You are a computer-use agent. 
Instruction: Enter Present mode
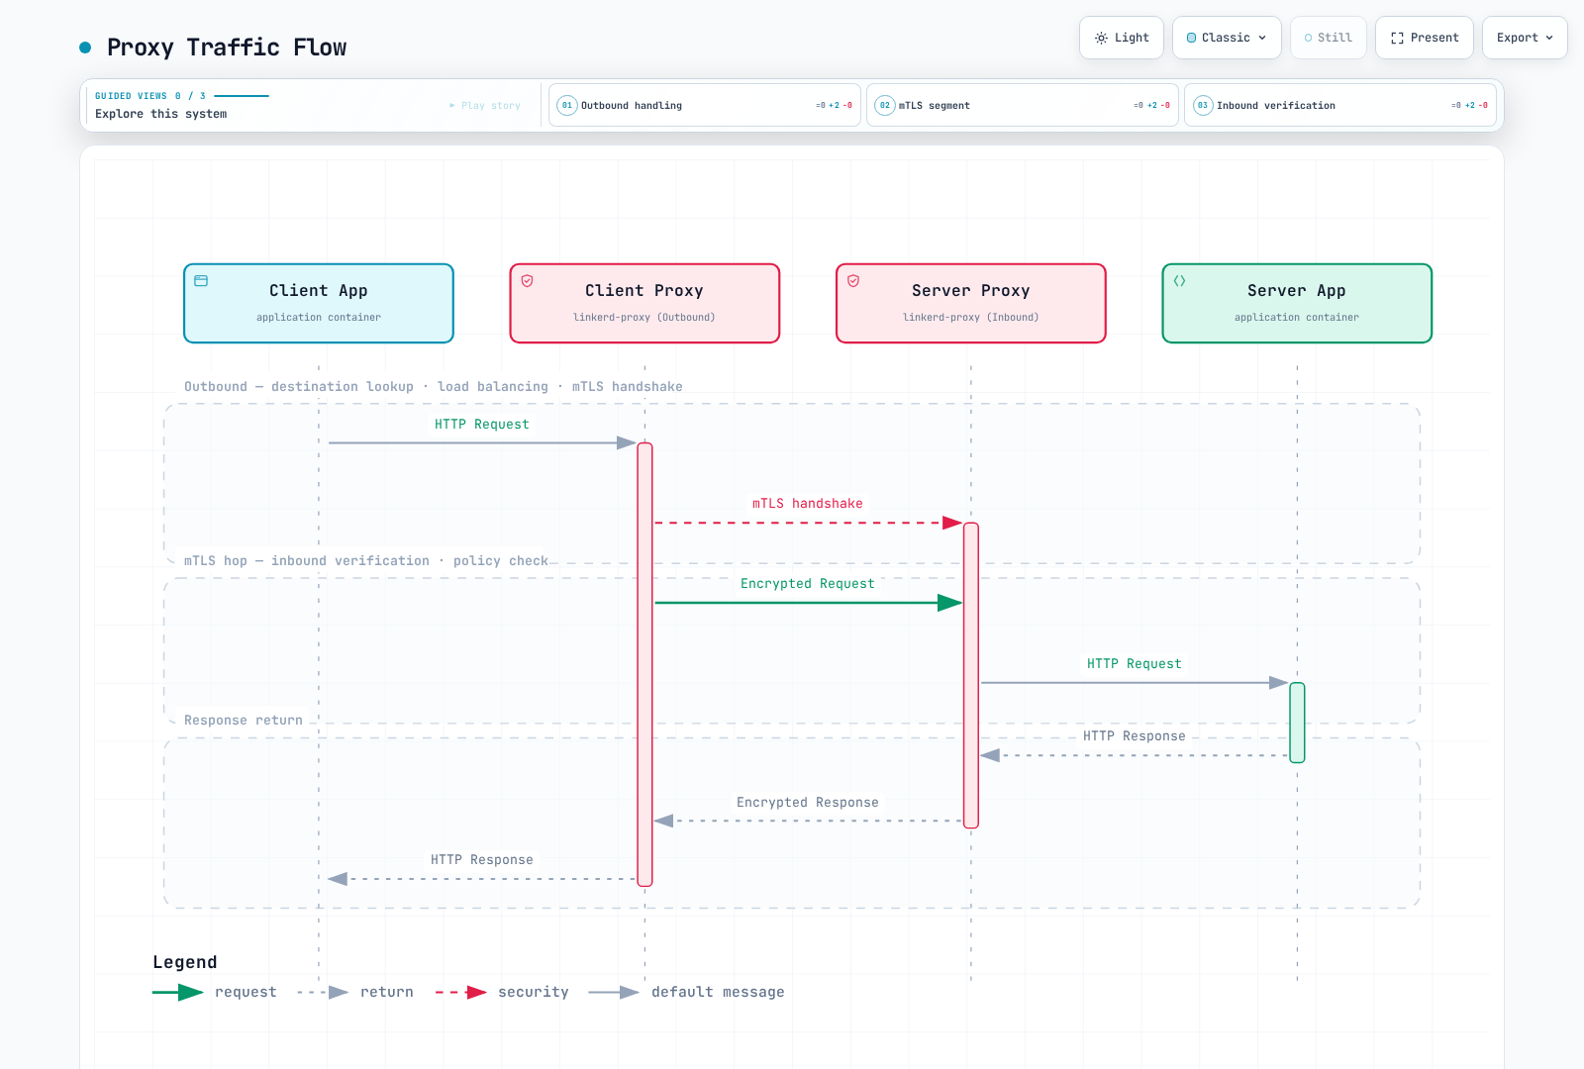click(x=1424, y=38)
